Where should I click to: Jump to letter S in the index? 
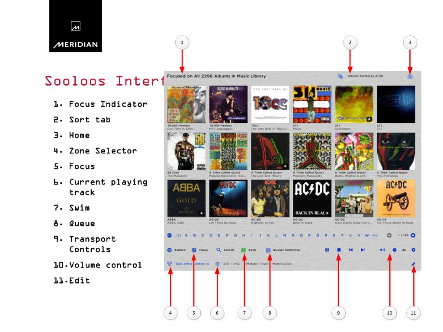pos(334,235)
